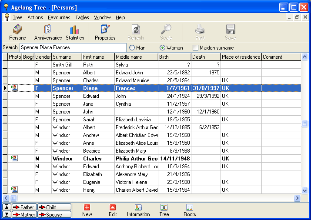Image resolution: width=311 pixels, height=220 pixels.
Task: Open the Roots icon
Action: point(190,210)
